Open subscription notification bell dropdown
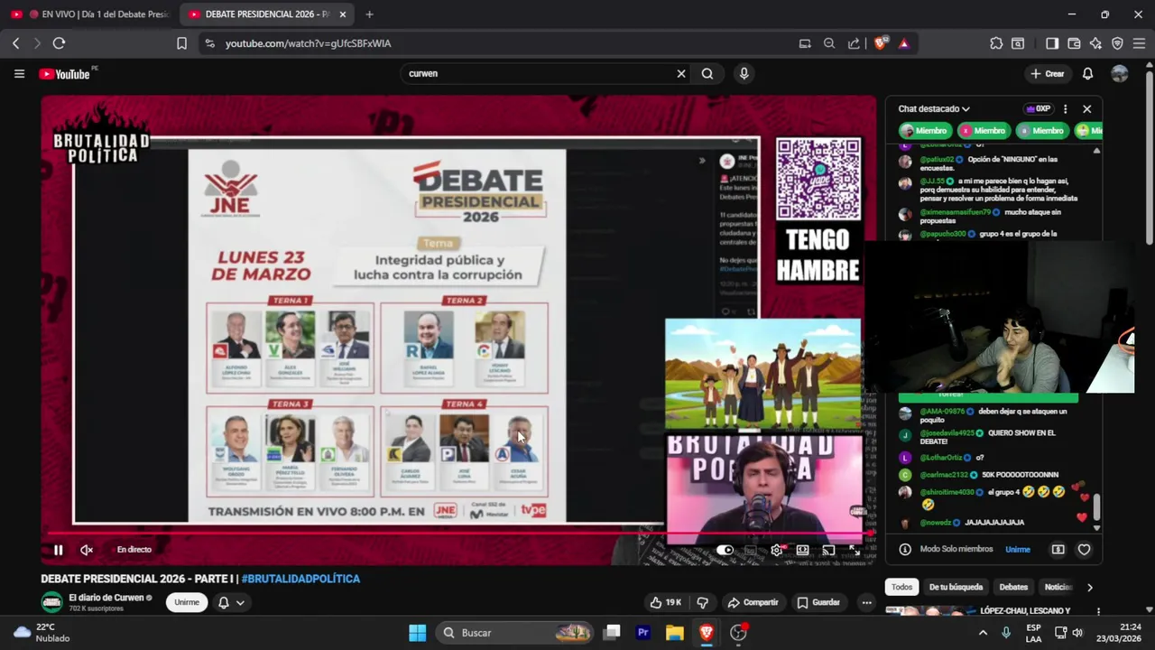Image resolution: width=1155 pixels, height=650 pixels. coord(231,602)
